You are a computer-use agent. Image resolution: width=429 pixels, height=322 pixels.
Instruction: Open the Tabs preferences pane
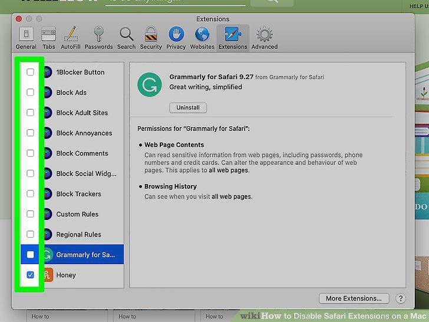click(49, 38)
